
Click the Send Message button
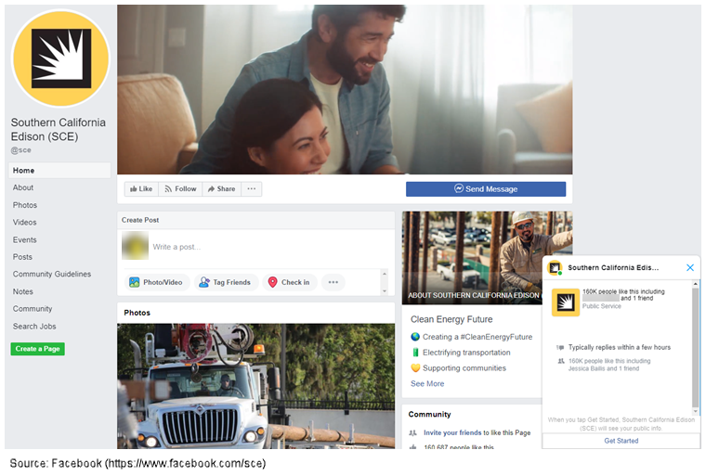click(486, 189)
